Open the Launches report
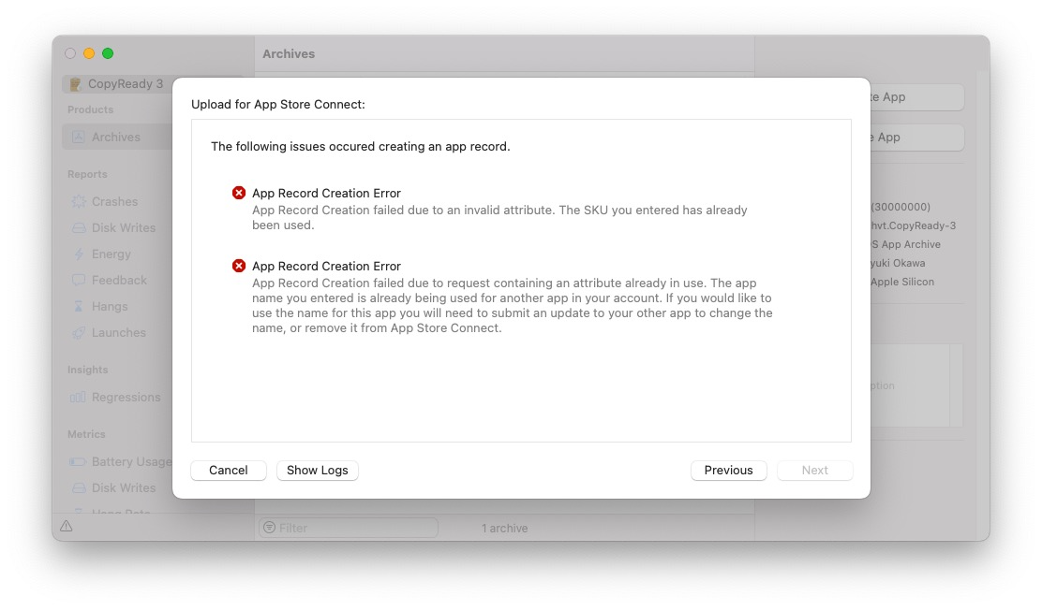The width and height of the screenshot is (1042, 610). (x=118, y=332)
